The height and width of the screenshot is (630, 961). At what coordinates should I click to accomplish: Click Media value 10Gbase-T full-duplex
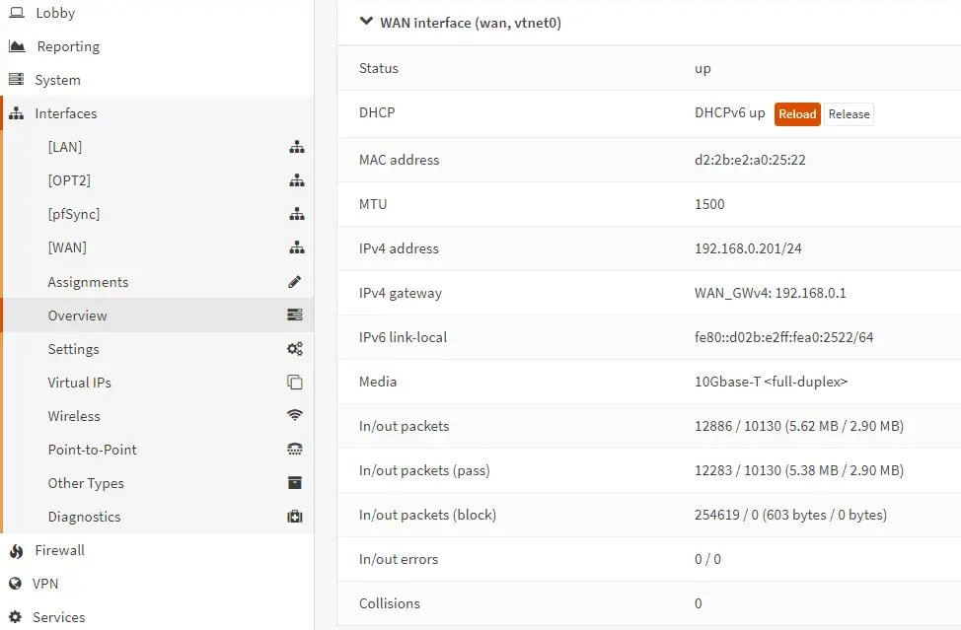771,382
